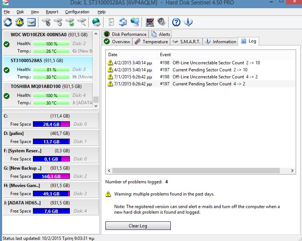Select the WDC WD10EZEX-00BN5A0 disk entry
The image size is (302, 241).
click(x=48, y=43)
